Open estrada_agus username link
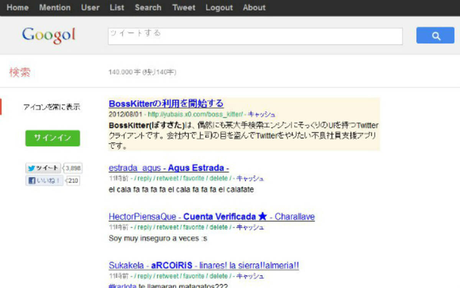460x288 pixels. tap(135, 168)
